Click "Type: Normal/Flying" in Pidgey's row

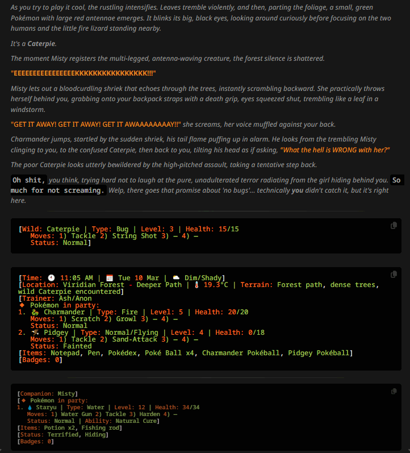coord(119,333)
